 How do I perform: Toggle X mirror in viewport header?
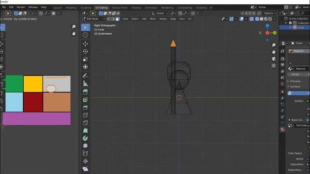[247, 13]
